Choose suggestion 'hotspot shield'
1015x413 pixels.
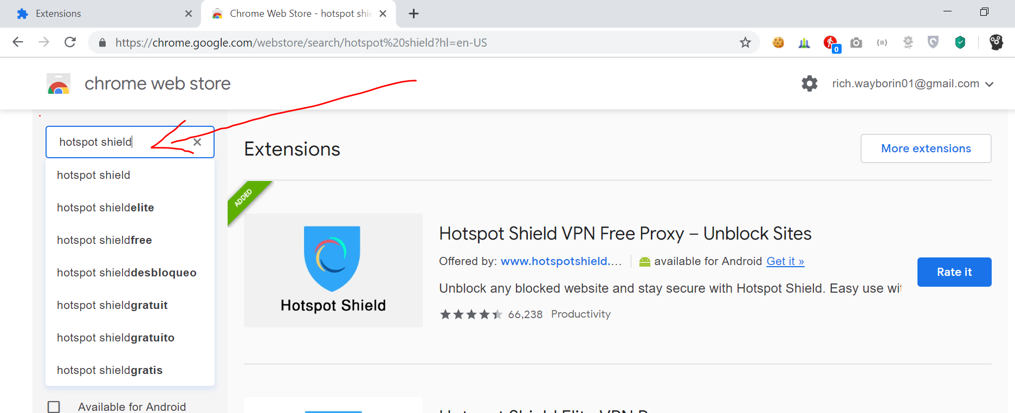click(x=130, y=175)
